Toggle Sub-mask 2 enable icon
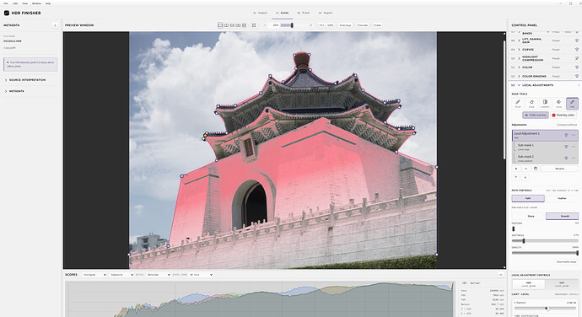582x317 pixels. coord(566,158)
